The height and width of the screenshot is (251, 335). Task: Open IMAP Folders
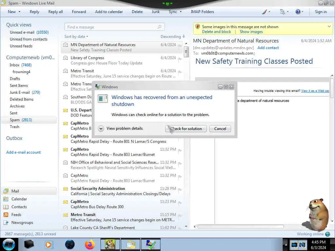tap(202, 12)
